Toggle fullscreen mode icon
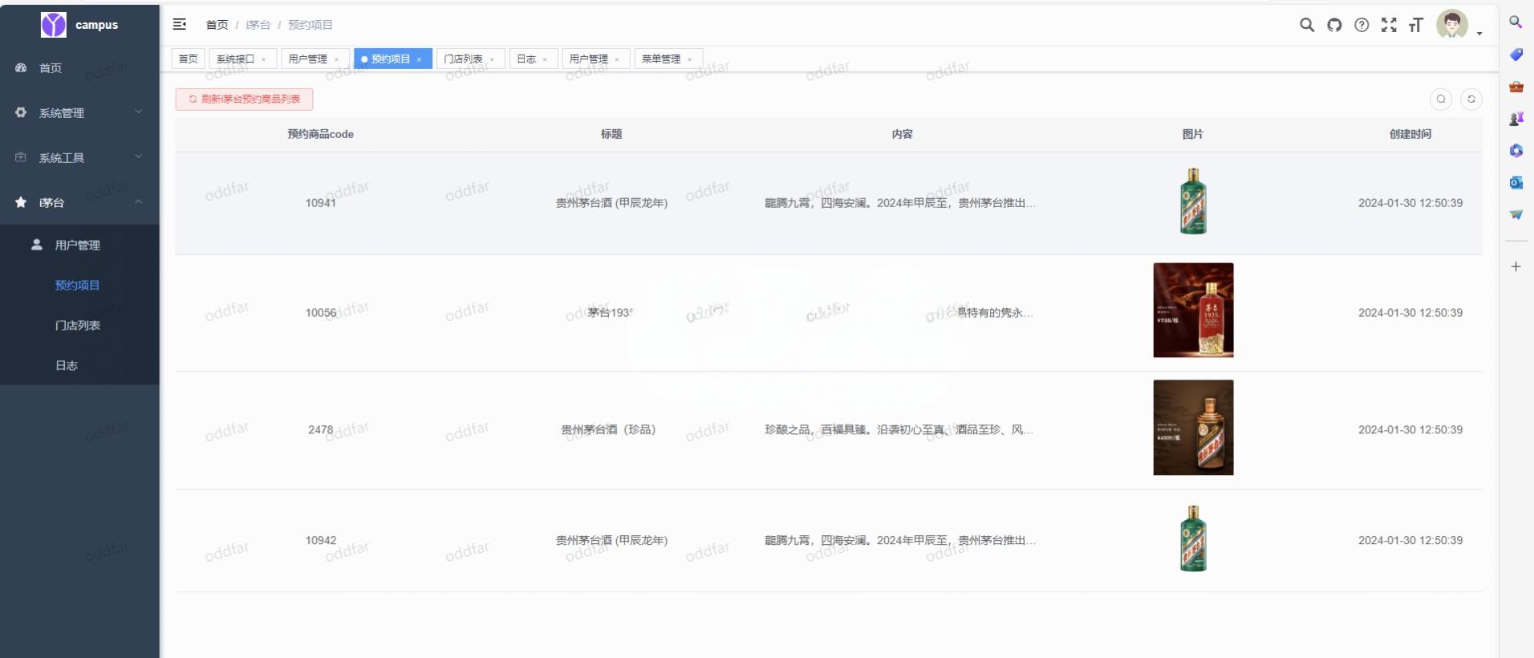Viewport: 1534px width, 658px height. [x=1389, y=25]
